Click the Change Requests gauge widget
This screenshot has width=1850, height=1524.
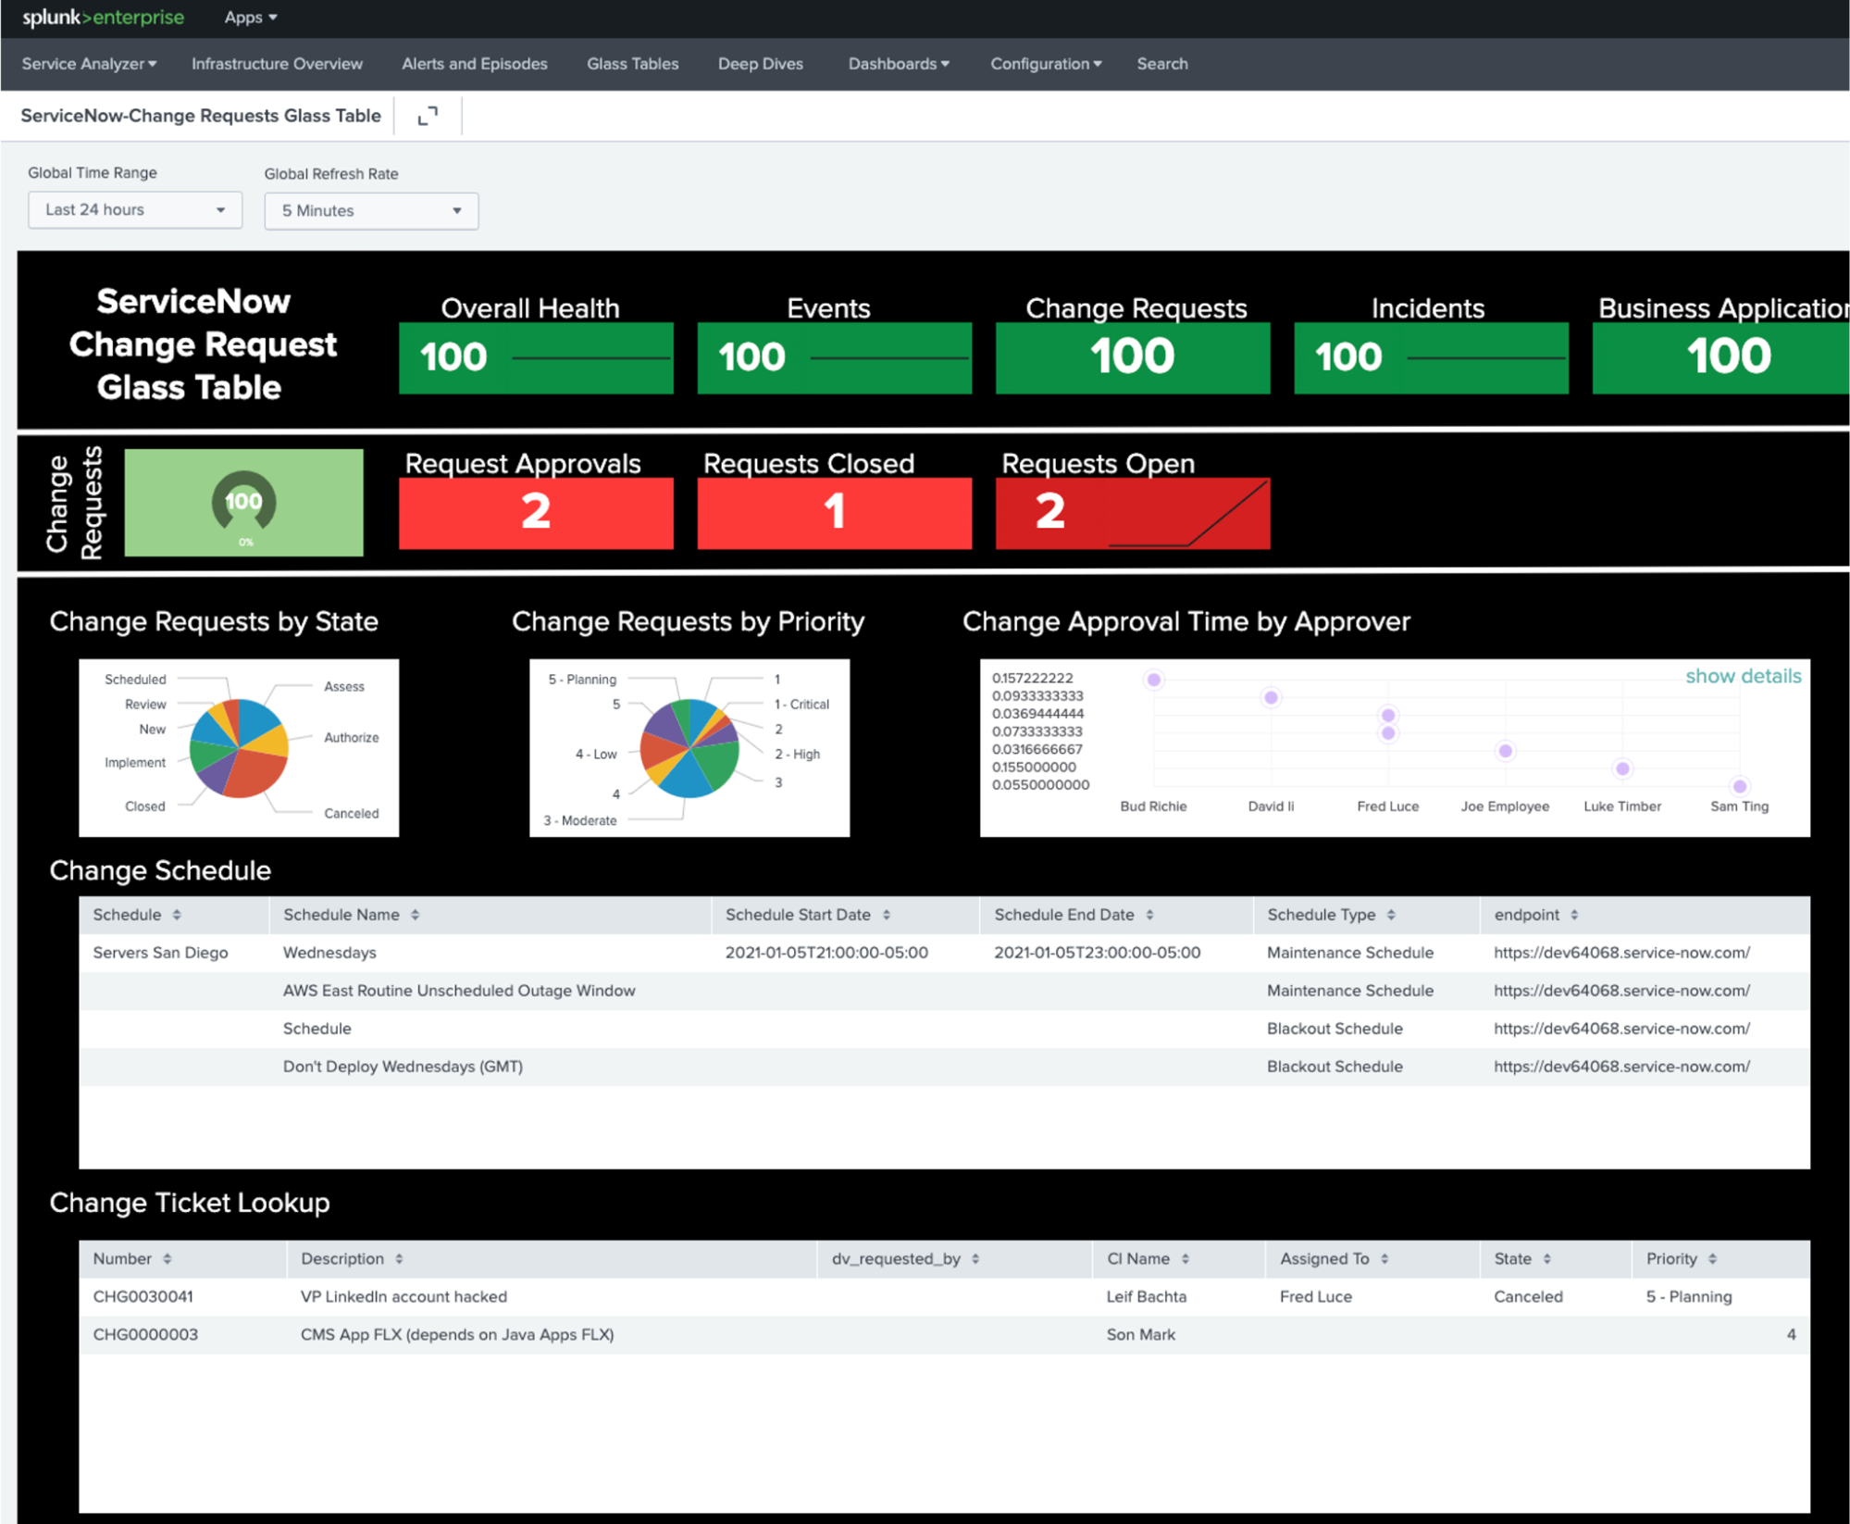click(x=243, y=503)
